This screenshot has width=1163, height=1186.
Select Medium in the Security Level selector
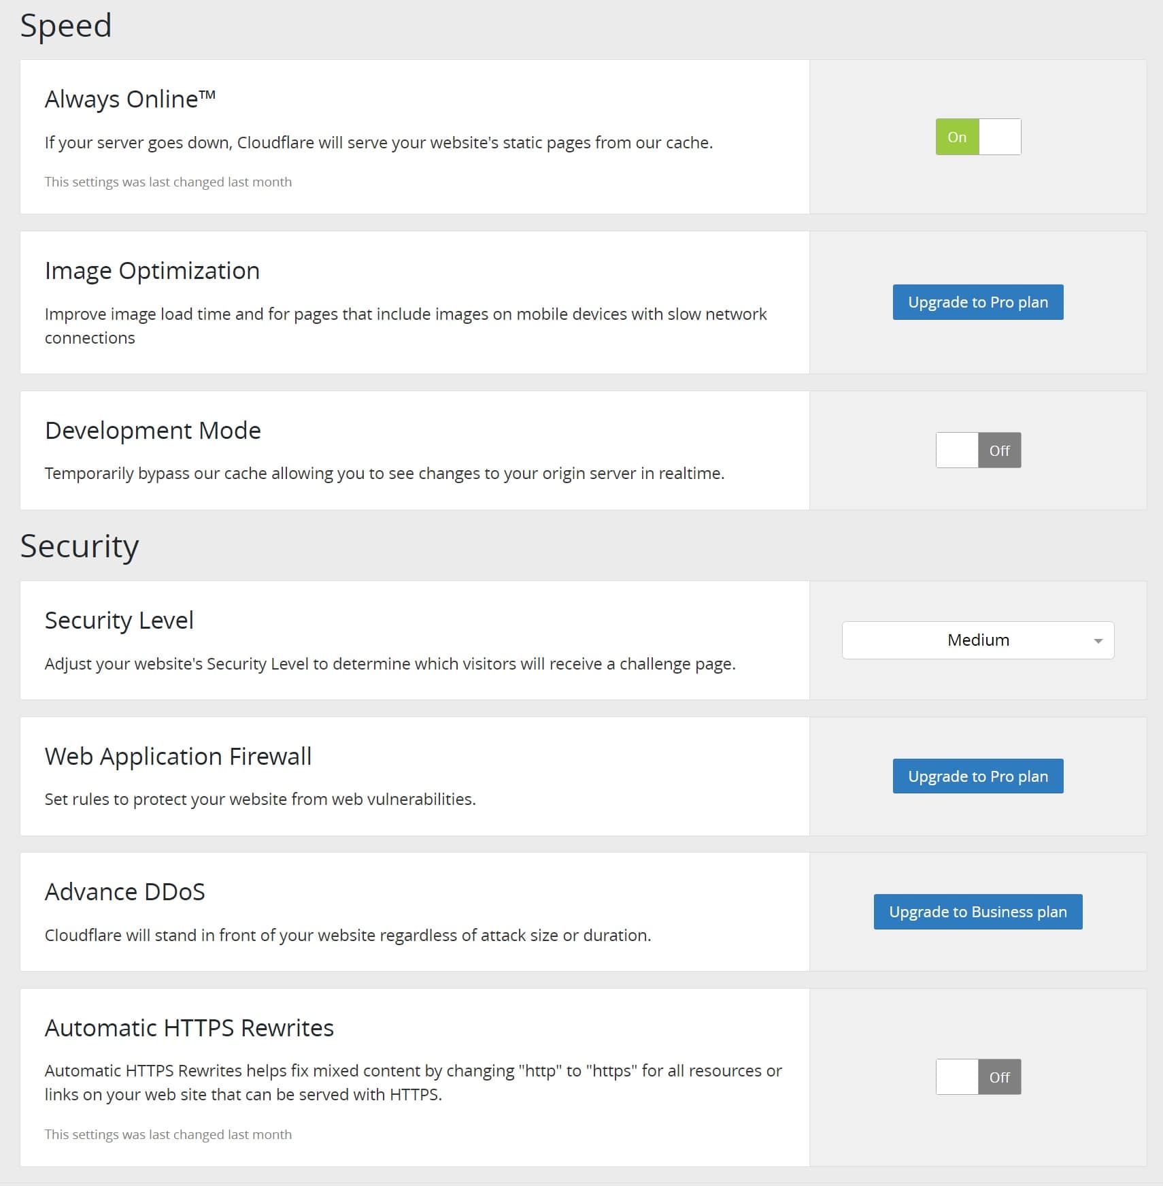(978, 640)
